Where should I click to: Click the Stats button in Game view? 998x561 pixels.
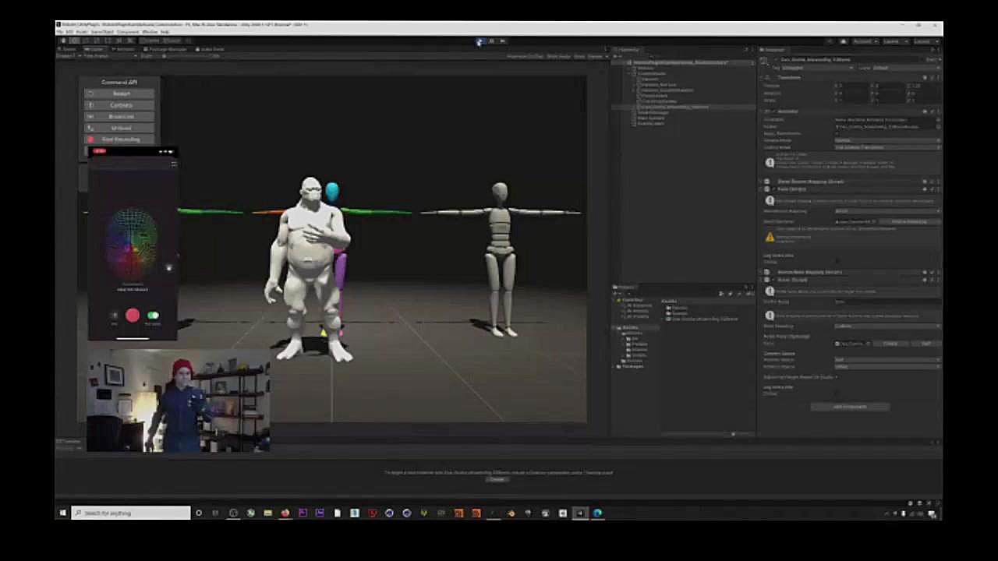point(579,56)
